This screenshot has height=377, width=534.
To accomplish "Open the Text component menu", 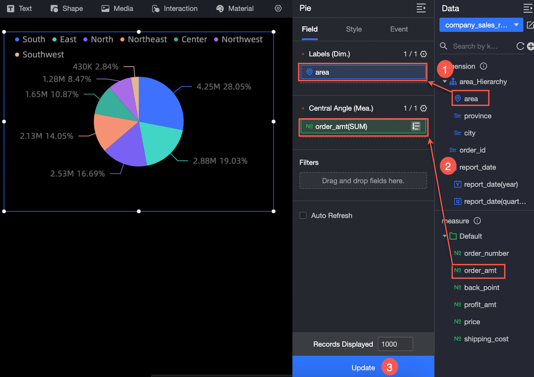I will tap(19, 9).
